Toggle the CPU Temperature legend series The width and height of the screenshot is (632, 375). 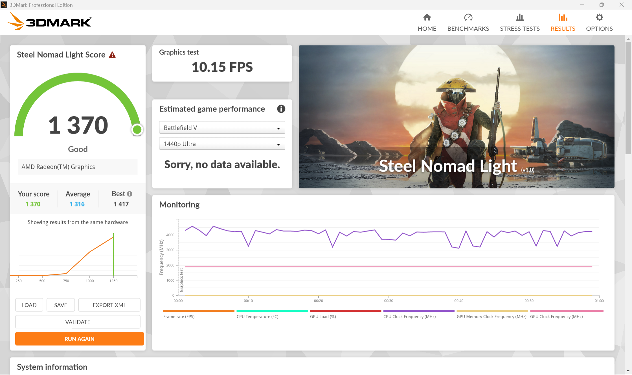click(257, 317)
